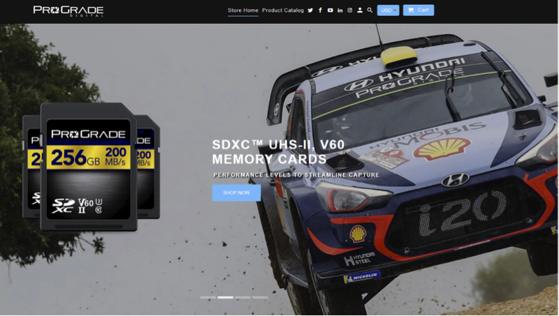
Task: Select the first carousel slide indicator
Action: point(208,297)
